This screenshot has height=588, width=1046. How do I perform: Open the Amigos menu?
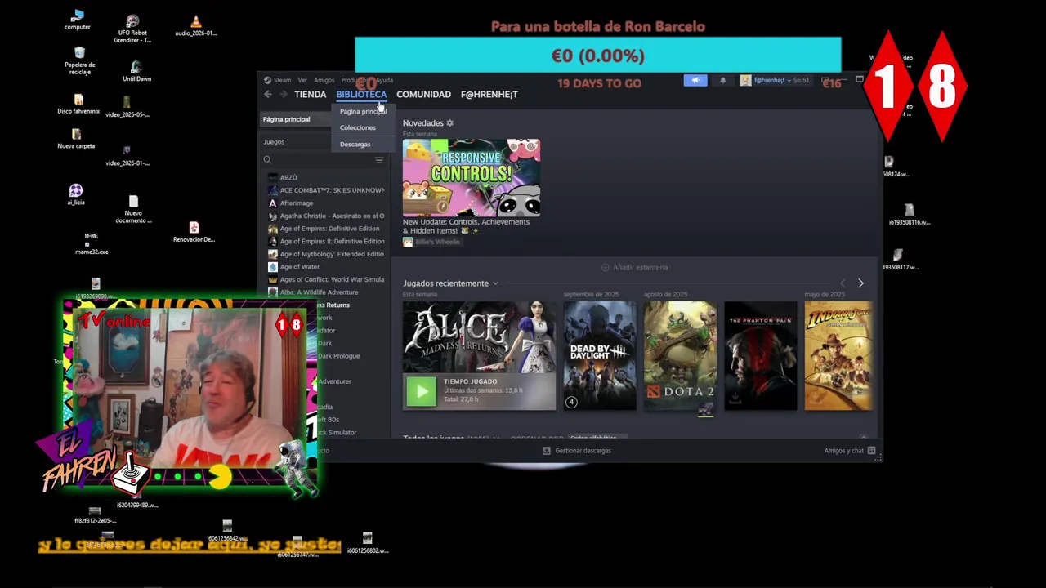(x=324, y=80)
